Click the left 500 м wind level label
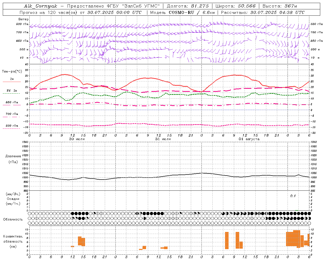324x259 pixels. (x=24, y=49)
